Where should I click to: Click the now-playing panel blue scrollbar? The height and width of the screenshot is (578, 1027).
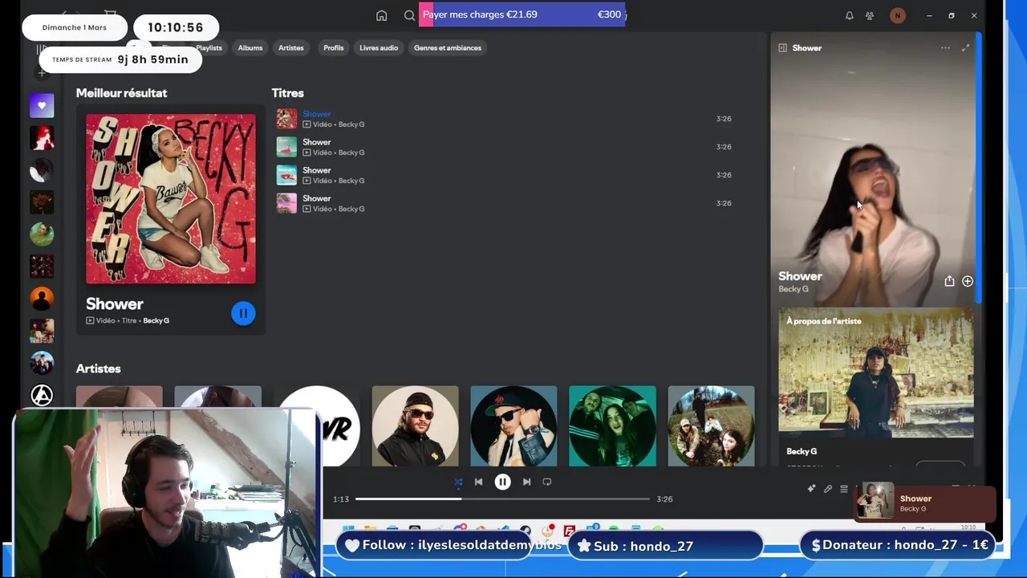(978, 169)
